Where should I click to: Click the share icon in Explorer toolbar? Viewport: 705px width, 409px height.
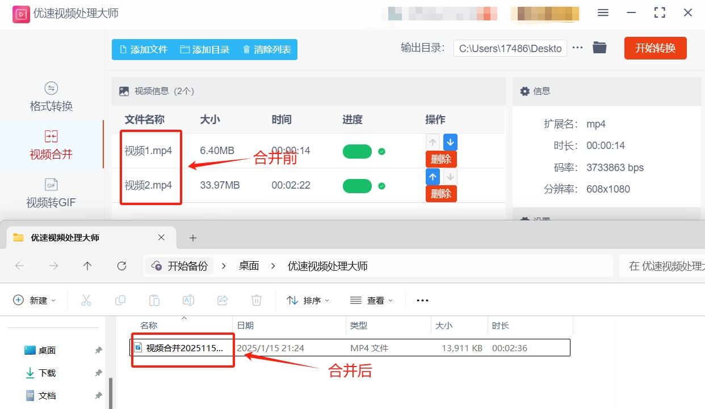(x=222, y=300)
